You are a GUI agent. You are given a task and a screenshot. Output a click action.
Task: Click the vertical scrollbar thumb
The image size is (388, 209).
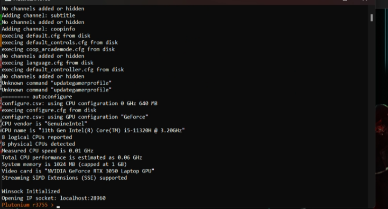tap(371, 18)
